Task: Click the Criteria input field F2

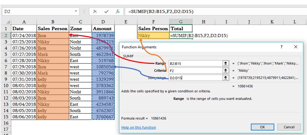Action: point(195,70)
